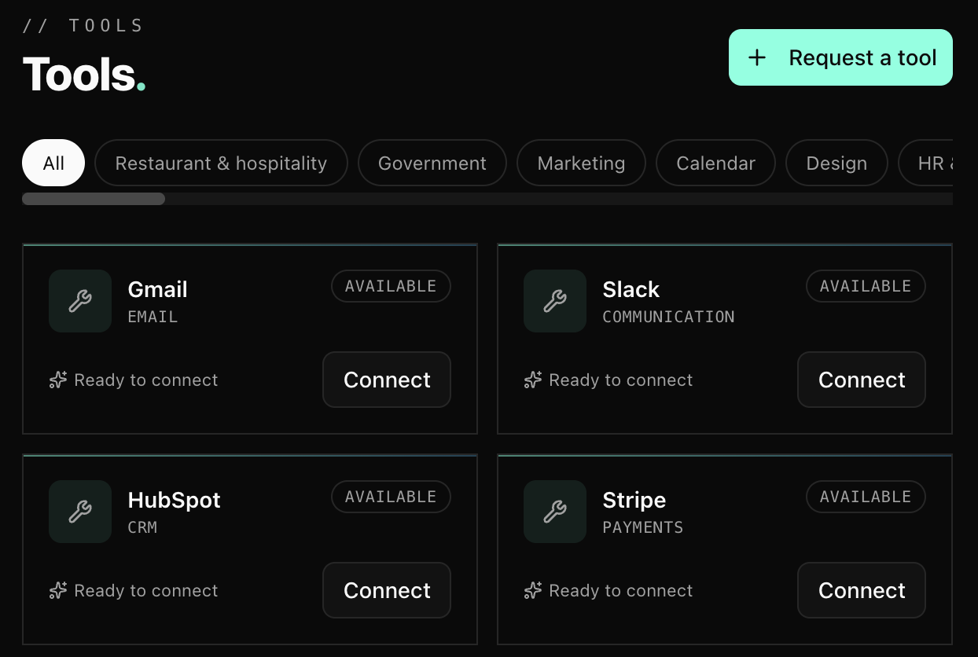Click the AVAILABLE badge on HubSpot
978x657 pixels.
(x=391, y=497)
